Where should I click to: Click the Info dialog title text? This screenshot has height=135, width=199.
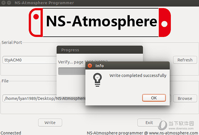(x=99, y=66)
